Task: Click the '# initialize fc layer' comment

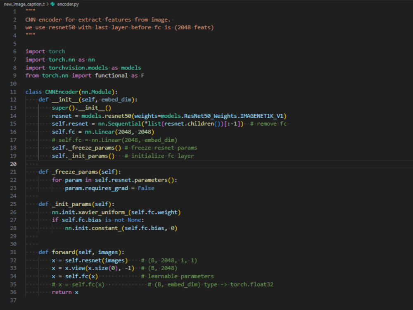Action: [159, 156]
